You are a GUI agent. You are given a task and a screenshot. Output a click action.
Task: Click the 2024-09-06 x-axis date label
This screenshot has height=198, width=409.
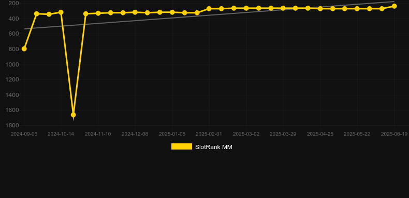tap(24, 134)
